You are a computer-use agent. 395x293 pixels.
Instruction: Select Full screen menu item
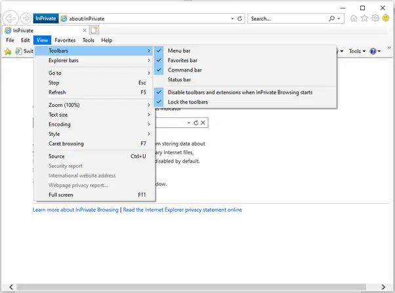(94, 195)
